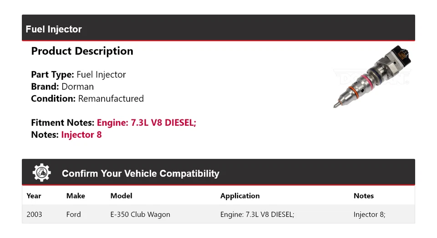Screen dimensions: 437x238
Task: Click the Application column header
Action: pos(240,196)
